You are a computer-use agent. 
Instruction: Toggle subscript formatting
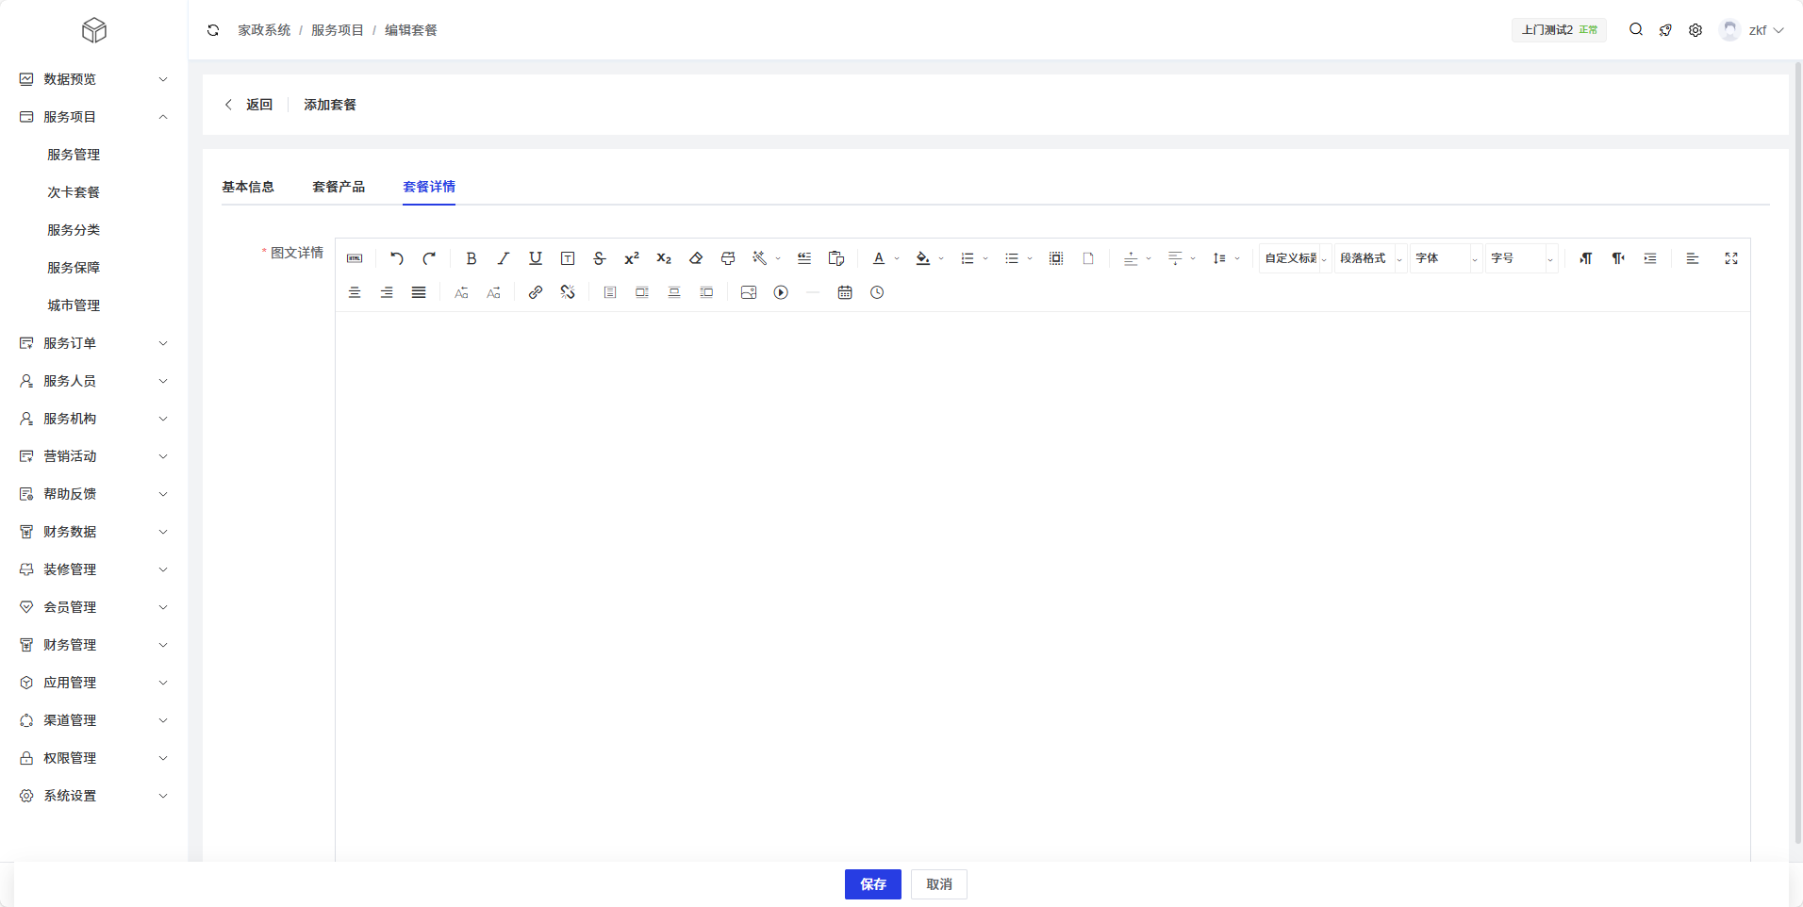pos(664,258)
